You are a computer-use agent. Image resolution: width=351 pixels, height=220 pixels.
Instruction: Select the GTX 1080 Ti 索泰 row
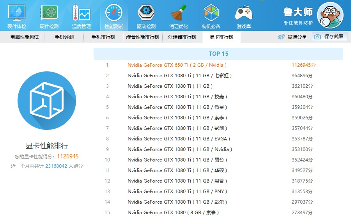[x=218, y=117]
